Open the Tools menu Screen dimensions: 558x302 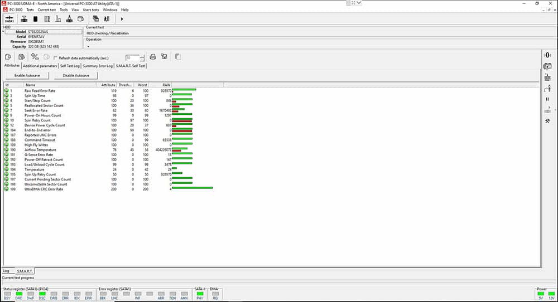64,9
